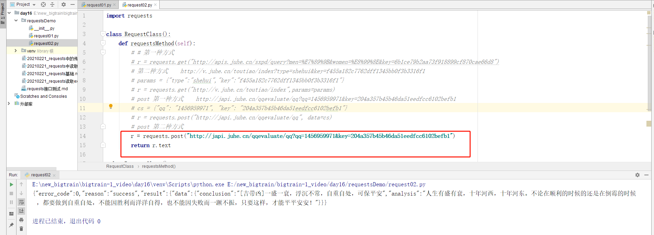The width and height of the screenshot is (654, 235).
Task: Toggle scroll to end of console
Action: click(21, 211)
